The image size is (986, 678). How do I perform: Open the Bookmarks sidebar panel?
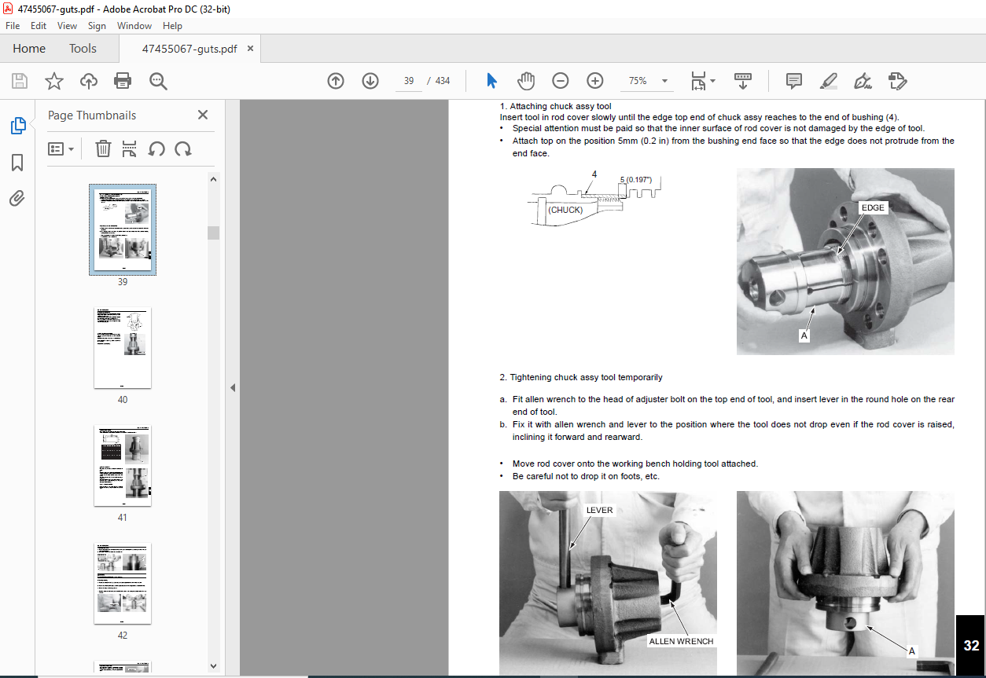pyautogui.click(x=17, y=163)
